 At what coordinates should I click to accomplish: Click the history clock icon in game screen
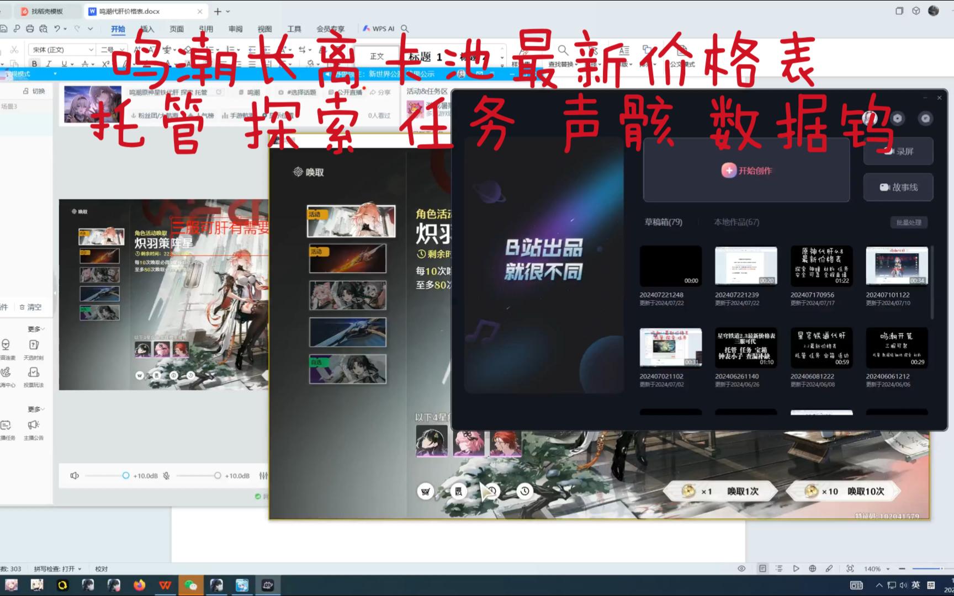pos(525,491)
